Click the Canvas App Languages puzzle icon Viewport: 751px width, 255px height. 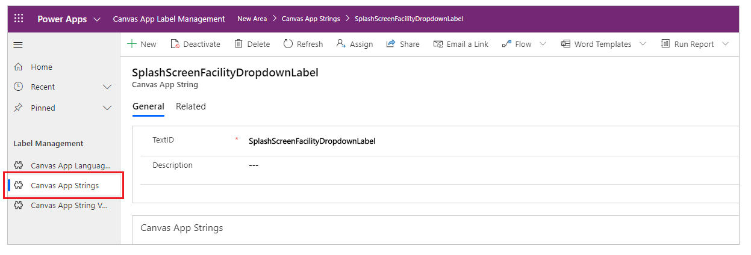tap(18, 165)
